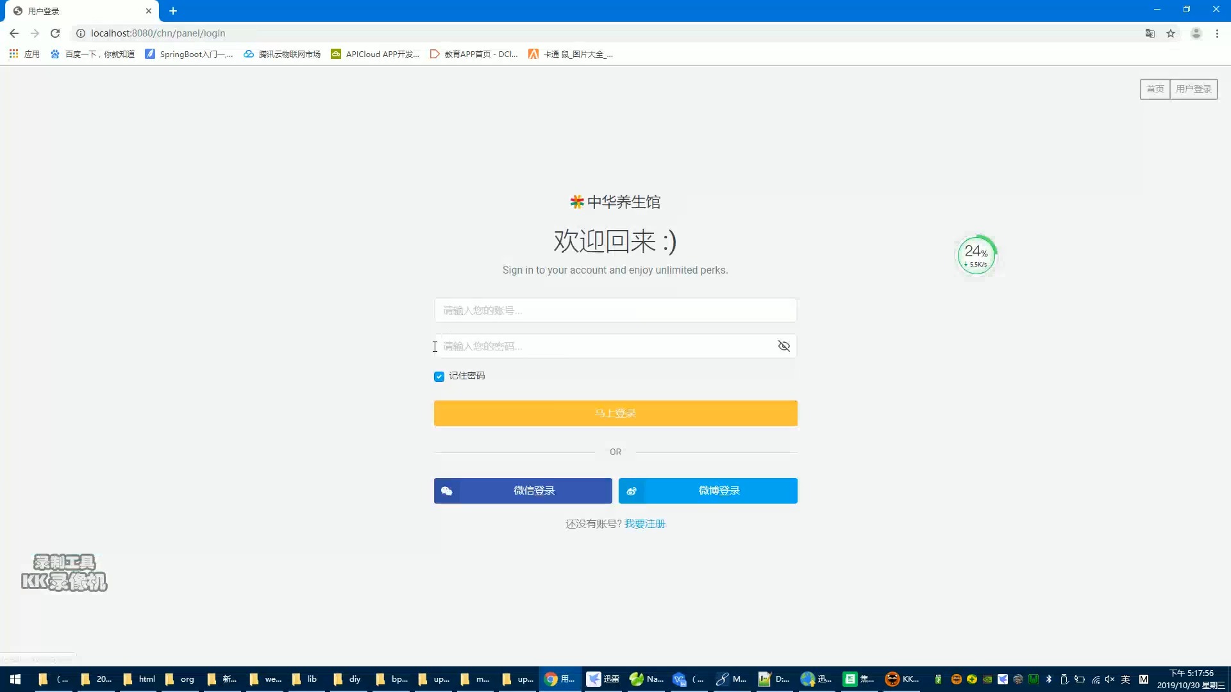
Task: Open the globe 迅... app in taskbar
Action: point(816,679)
